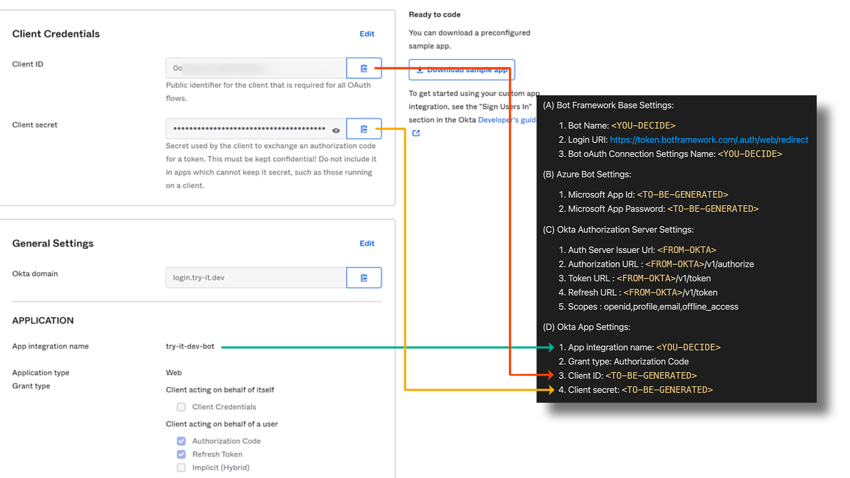Click the download icon in the sample app button
Image resolution: width=850 pixels, height=478 pixels.
[420, 70]
